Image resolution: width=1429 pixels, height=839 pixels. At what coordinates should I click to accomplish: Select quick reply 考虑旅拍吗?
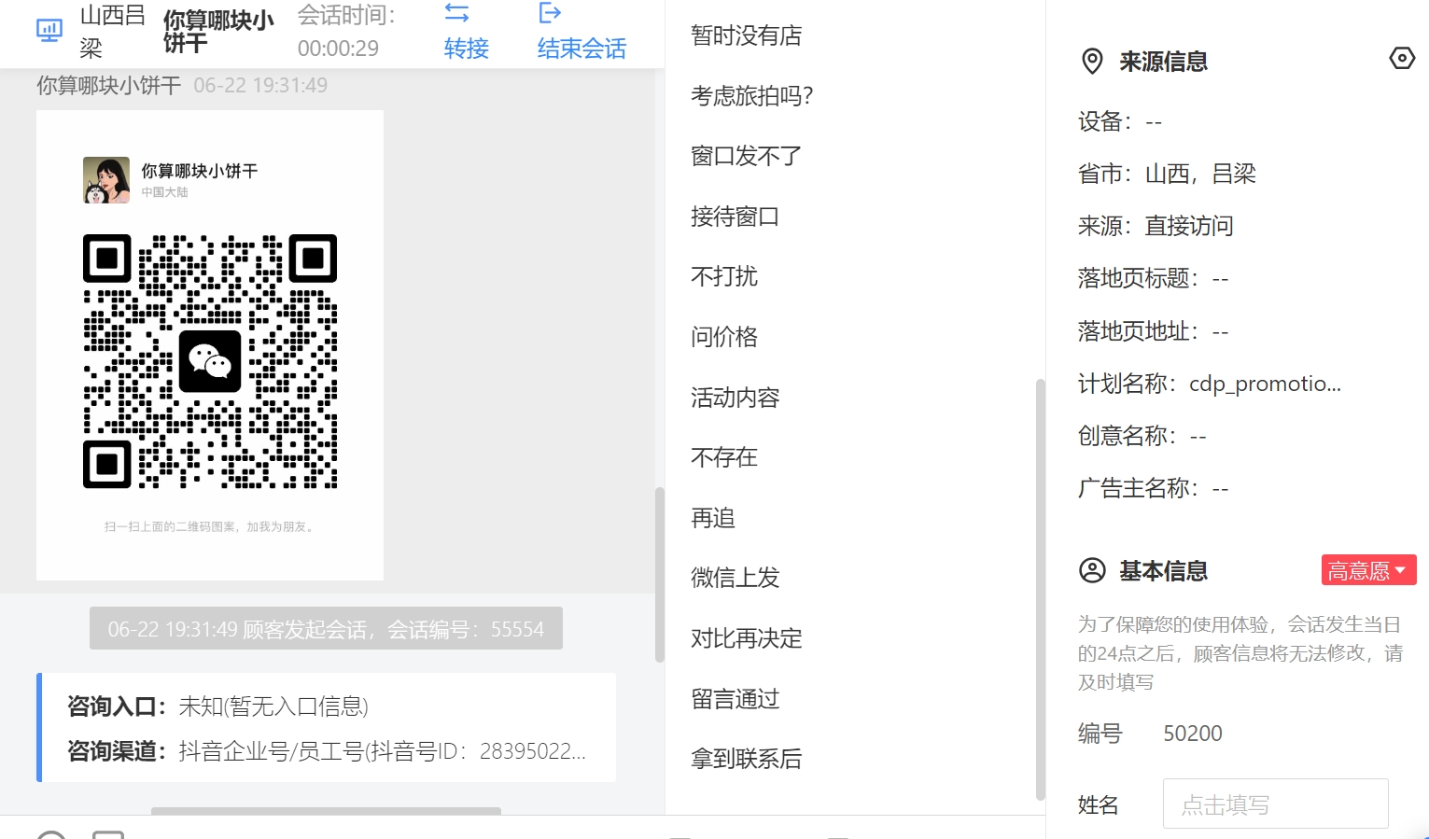(x=752, y=96)
